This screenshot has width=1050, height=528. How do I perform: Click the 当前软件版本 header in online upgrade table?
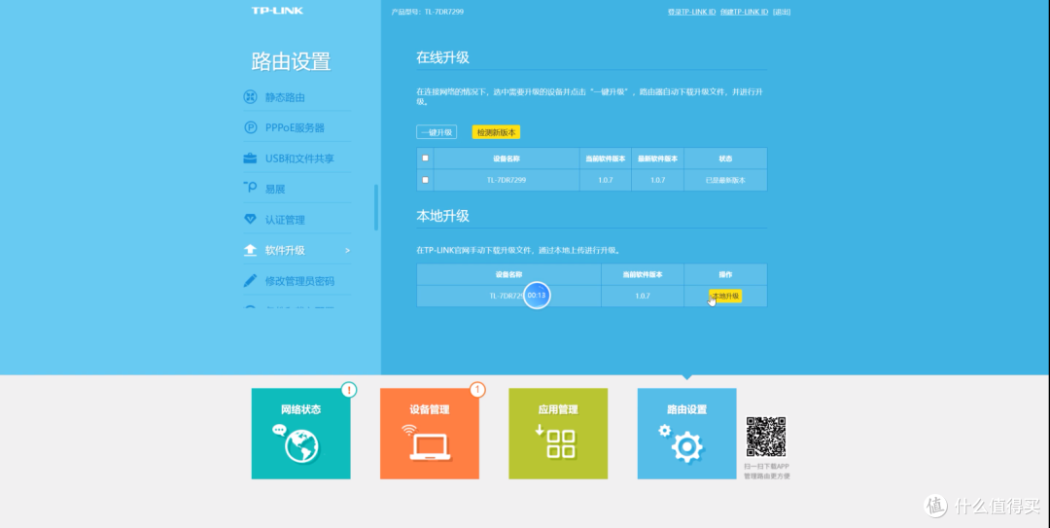(606, 158)
